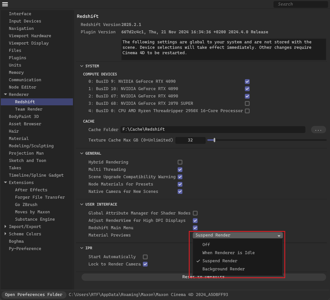Screen dimensions: 330x300
Task: Collapse the IPR section
Action: click(x=82, y=248)
